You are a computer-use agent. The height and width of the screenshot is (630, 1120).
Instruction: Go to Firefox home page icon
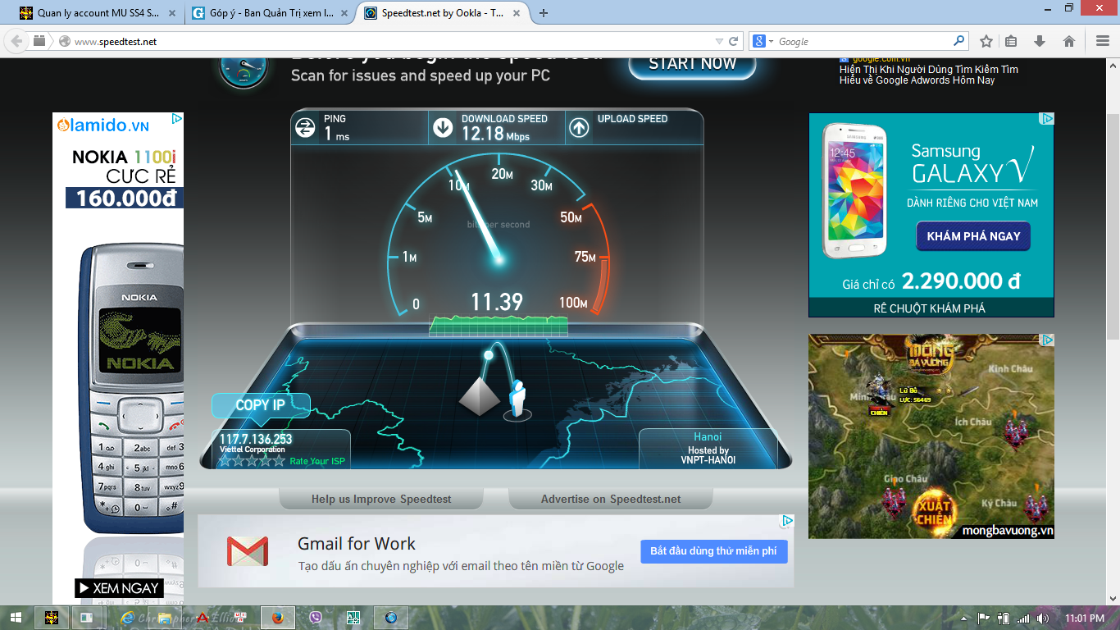coord(1069,41)
